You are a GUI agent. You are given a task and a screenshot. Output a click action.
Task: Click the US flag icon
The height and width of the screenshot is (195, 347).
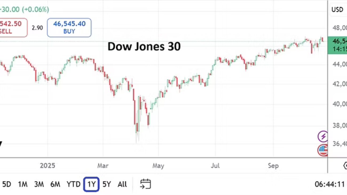click(323, 150)
